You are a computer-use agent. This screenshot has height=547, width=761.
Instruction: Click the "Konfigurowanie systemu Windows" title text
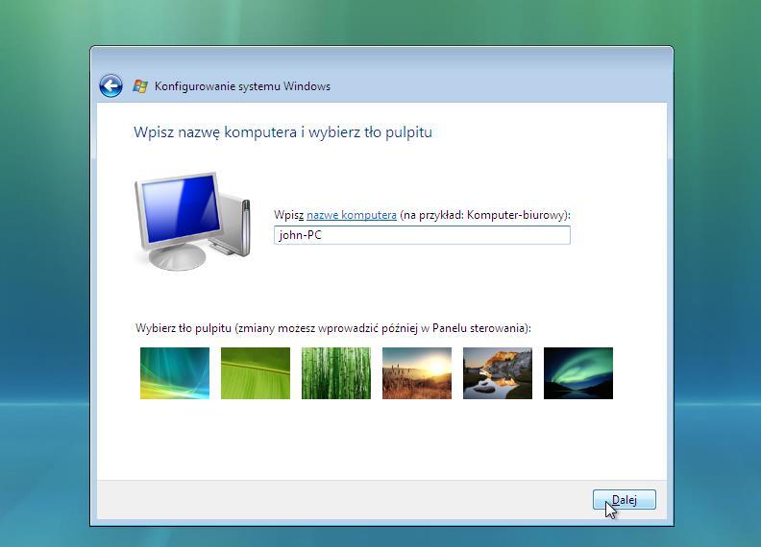point(242,86)
